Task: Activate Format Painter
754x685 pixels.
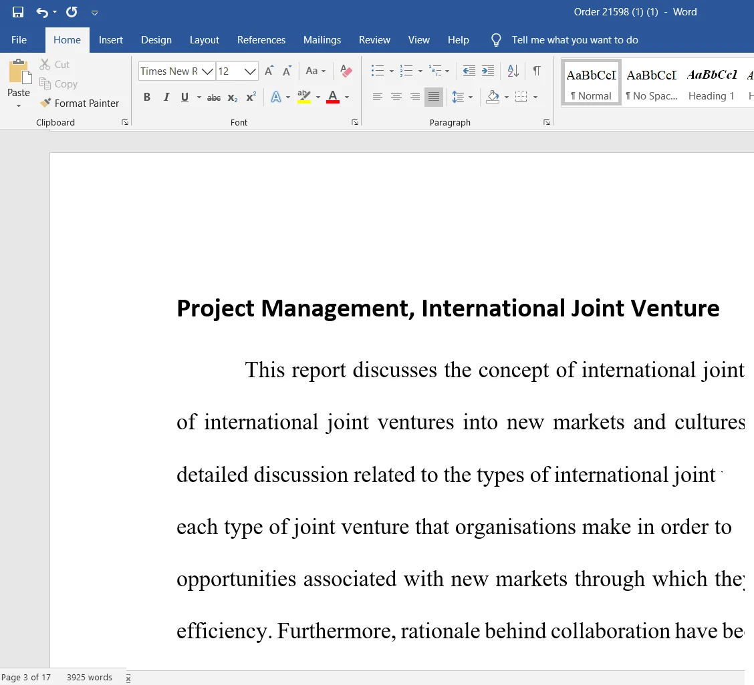Action: pyautogui.click(x=80, y=103)
